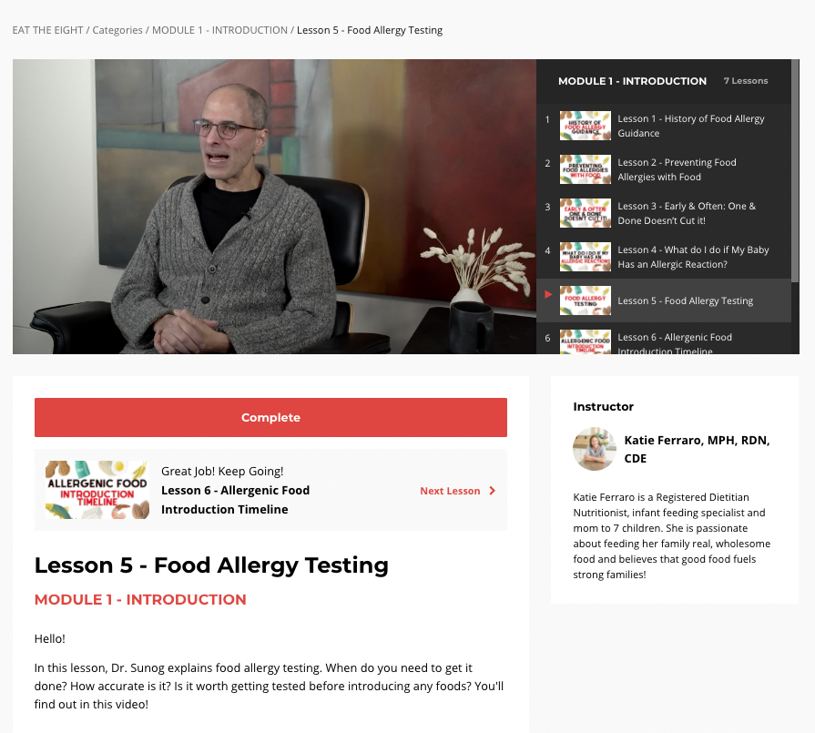Viewport: 815px width, 733px height.
Task: Open Lesson 6 - Allergenic Food Introduction Timeline title
Action: tap(675, 343)
